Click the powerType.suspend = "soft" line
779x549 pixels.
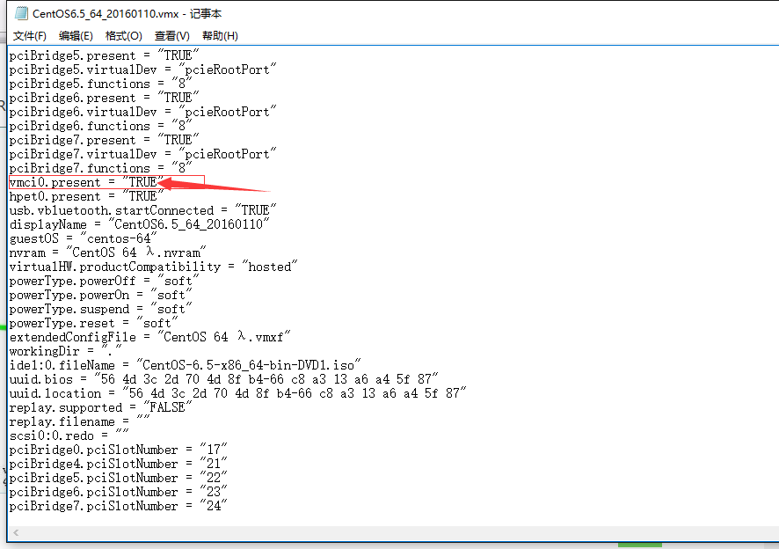(x=100, y=310)
